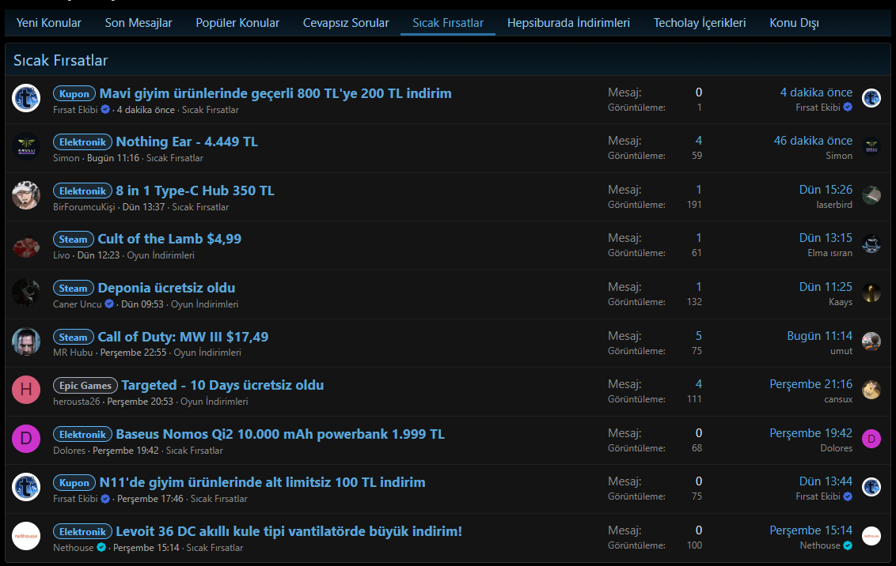Go to the Cevapsız Sorular tab
896x566 pixels.
[346, 23]
